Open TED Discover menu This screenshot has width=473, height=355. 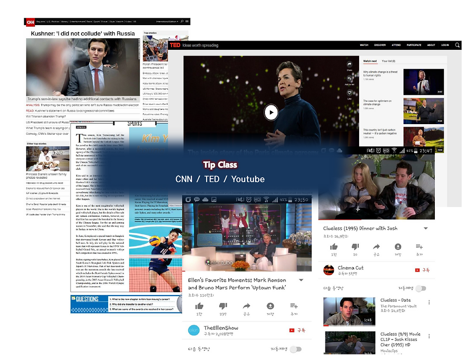[380, 45]
